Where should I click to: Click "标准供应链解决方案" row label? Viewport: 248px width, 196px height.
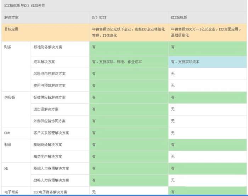click(x=50, y=97)
